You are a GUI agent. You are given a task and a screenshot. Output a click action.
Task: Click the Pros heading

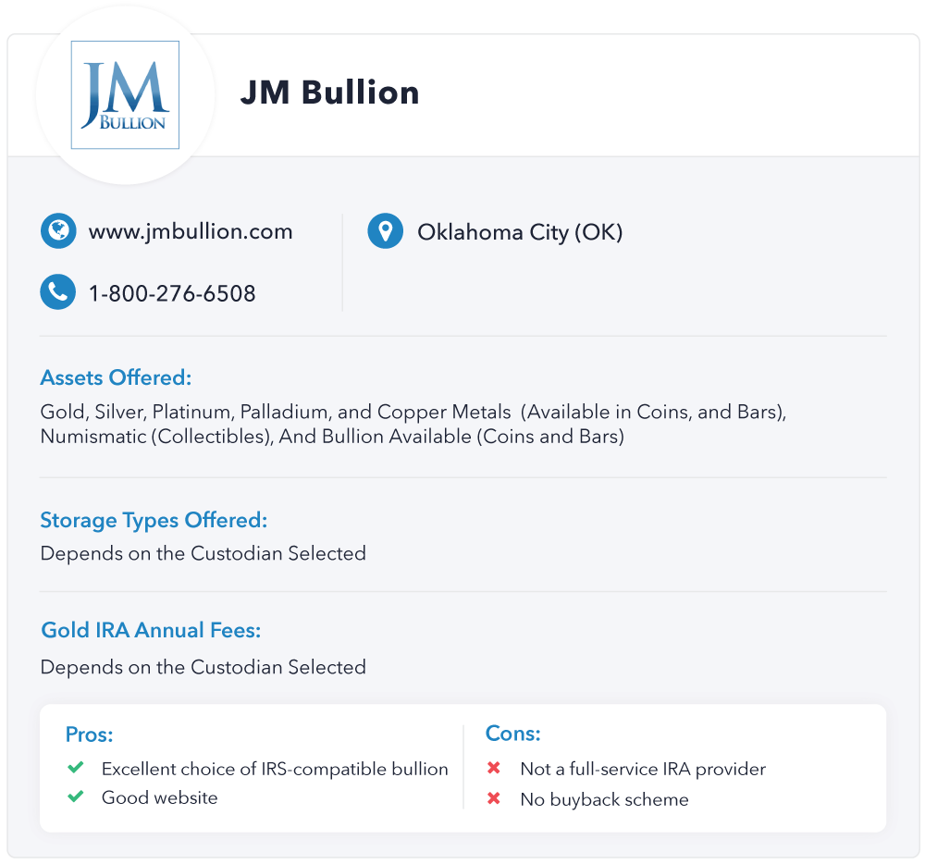click(x=89, y=734)
